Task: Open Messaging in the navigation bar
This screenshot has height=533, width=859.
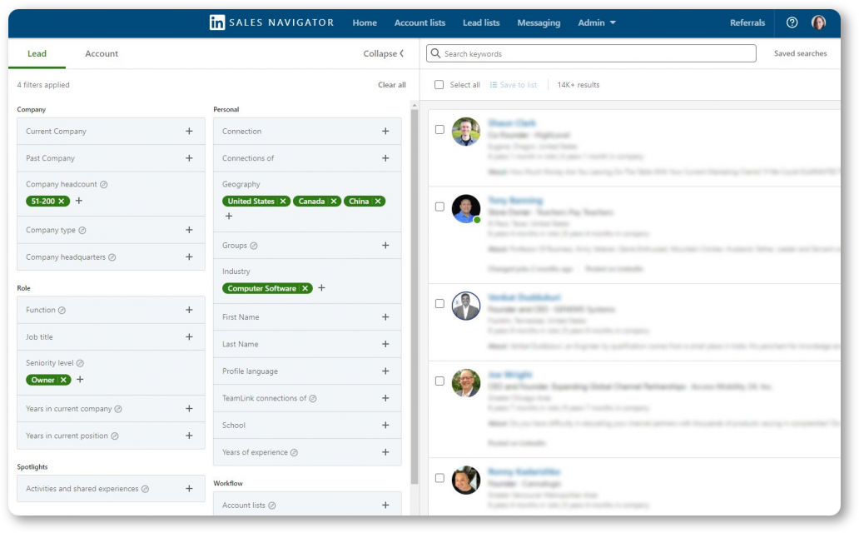Action: click(x=539, y=22)
